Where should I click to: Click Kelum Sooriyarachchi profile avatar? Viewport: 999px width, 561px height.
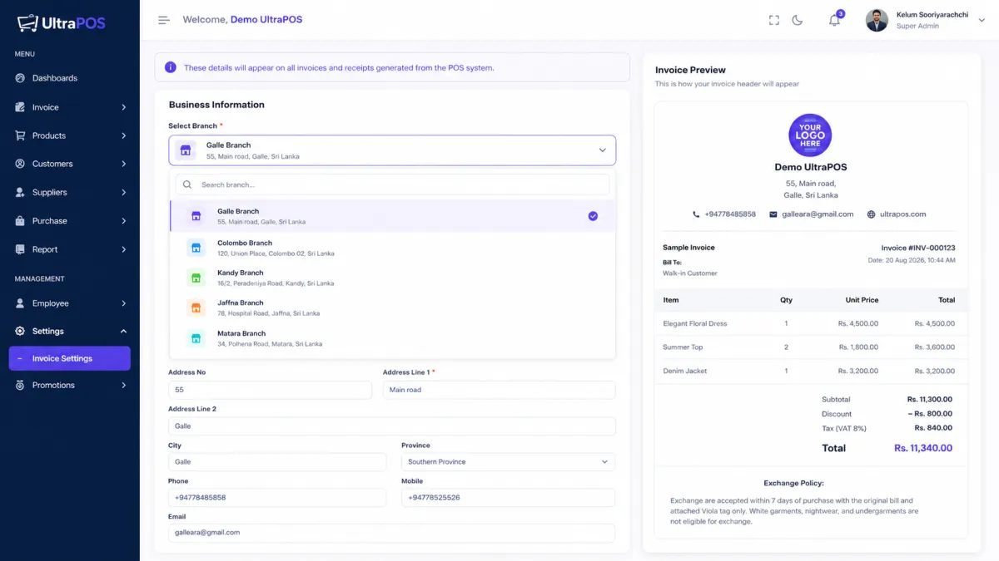877,20
